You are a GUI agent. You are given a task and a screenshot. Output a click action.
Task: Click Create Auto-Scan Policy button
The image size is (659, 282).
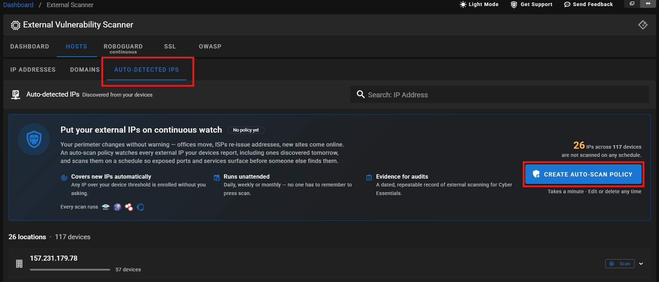(583, 174)
